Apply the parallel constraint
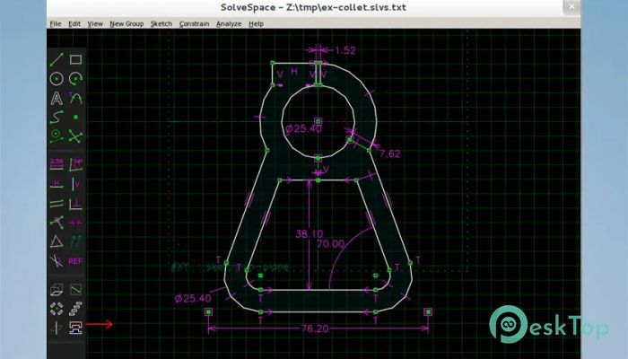Viewport: 628px width, 359px height. (x=57, y=204)
